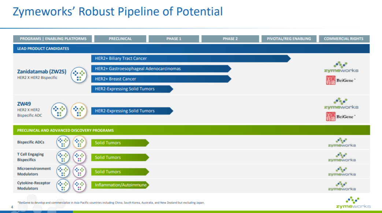The width and height of the screenshot is (382, 213).
Task: Click the purple-ringed icon in Cytokine-Receptor Modulators row
Action: [x=79, y=186]
